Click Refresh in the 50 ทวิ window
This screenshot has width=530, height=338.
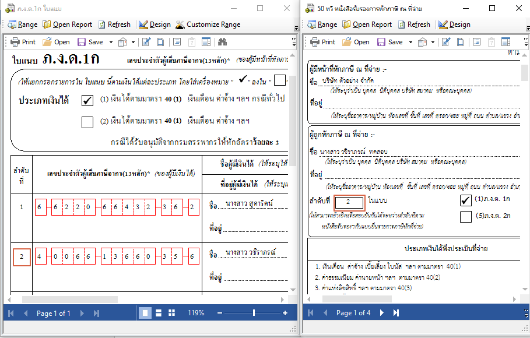click(x=413, y=24)
